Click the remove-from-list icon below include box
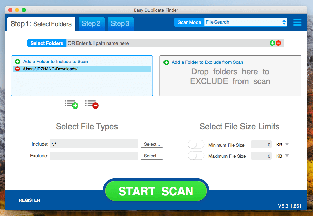Viewport: 313px width, 216px height. [x=92, y=104]
